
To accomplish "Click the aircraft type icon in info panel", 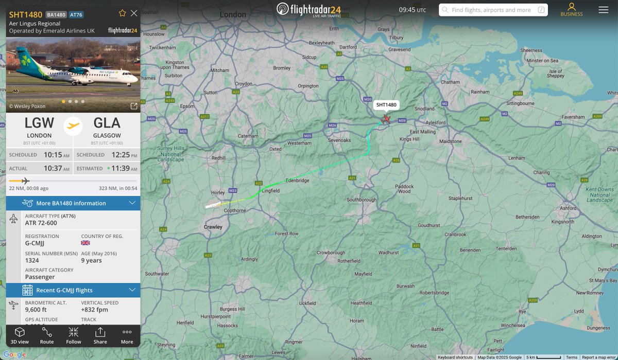I will pos(13,219).
